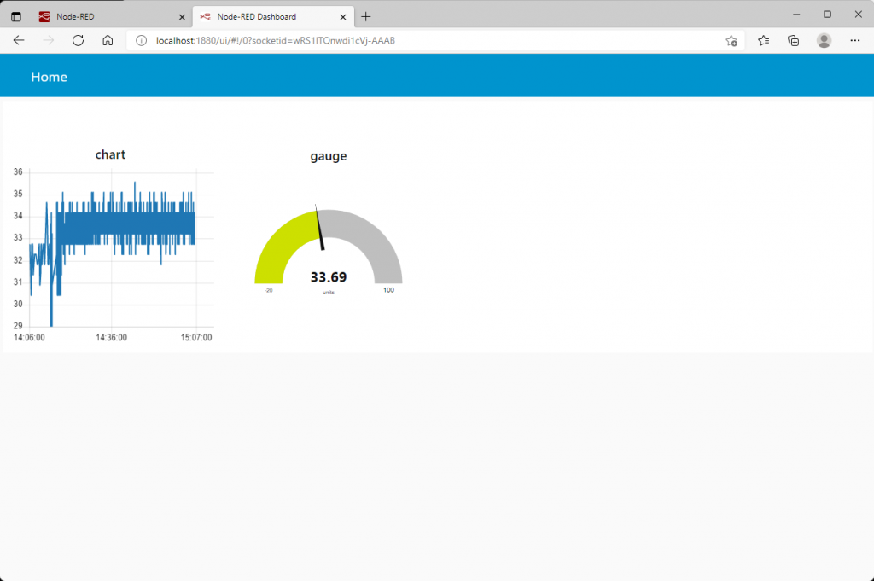Click the browser Back arrow

[19, 40]
